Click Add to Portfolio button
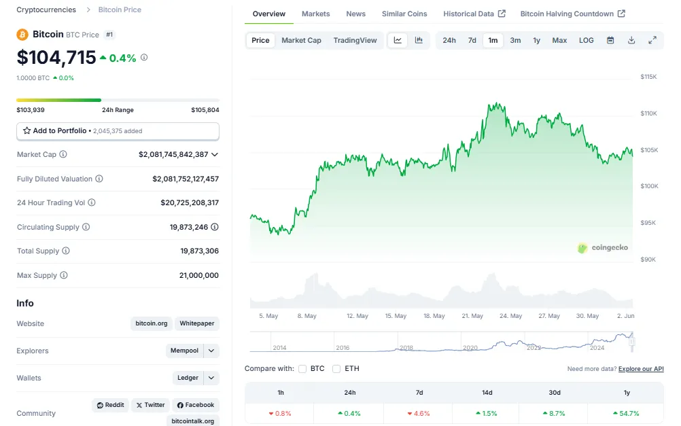 118,131
